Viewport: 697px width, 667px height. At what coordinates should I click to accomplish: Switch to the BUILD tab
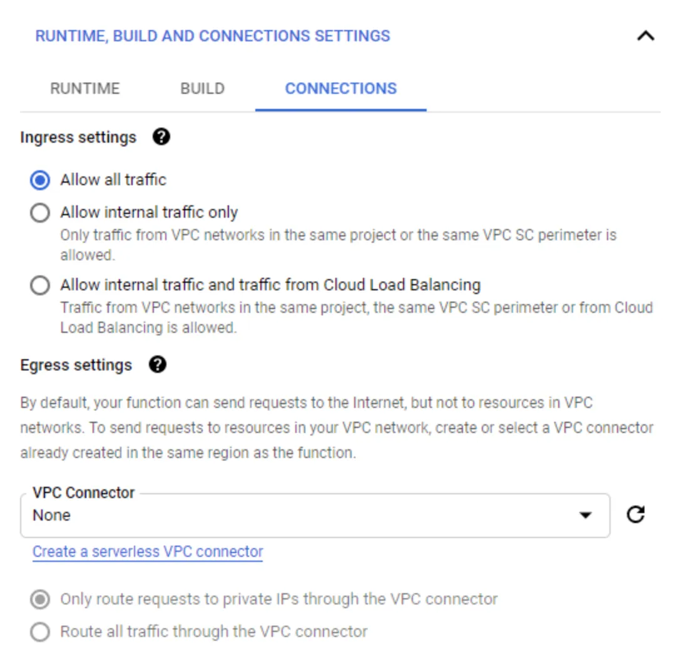click(x=201, y=88)
